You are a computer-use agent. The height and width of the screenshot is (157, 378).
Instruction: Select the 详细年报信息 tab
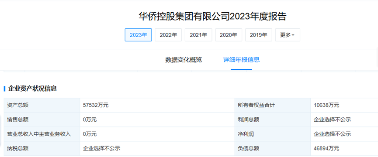click(241, 60)
